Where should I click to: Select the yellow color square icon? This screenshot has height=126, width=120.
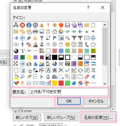(x=29, y=57)
